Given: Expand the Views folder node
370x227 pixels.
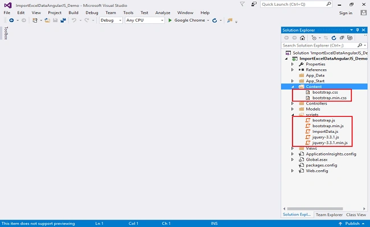Looking at the screenshot, I should tap(293, 149).
